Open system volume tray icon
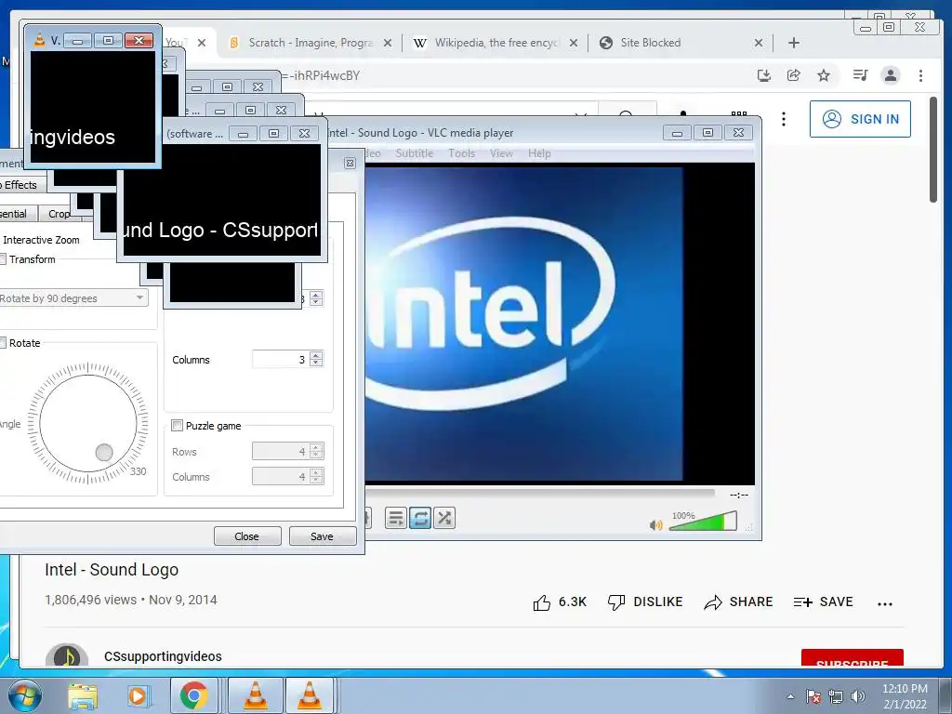 pyautogui.click(x=858, y=696)
